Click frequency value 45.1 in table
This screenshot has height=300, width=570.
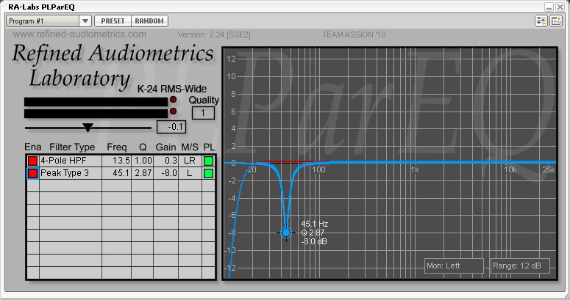pyautogui.click(x=116, y=173)
